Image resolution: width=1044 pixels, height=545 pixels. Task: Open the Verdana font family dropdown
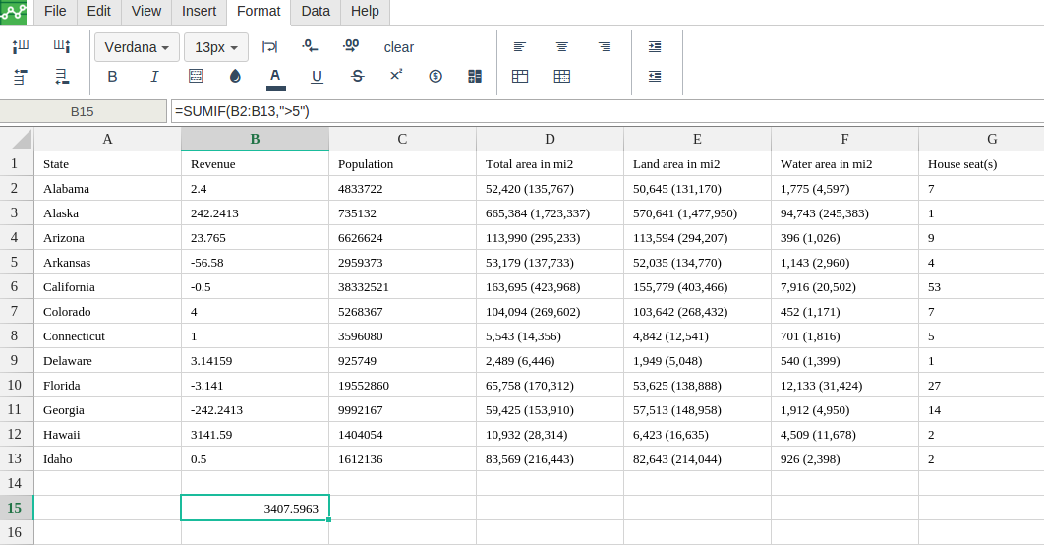137,47
